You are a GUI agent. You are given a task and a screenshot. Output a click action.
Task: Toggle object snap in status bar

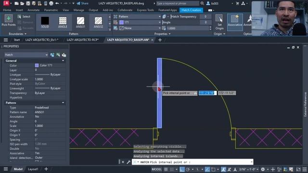pos(213,169)
